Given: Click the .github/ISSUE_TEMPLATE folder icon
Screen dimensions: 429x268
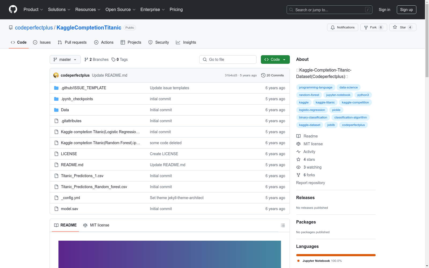Looking at the screenshot, I should [x=56, y=88].
